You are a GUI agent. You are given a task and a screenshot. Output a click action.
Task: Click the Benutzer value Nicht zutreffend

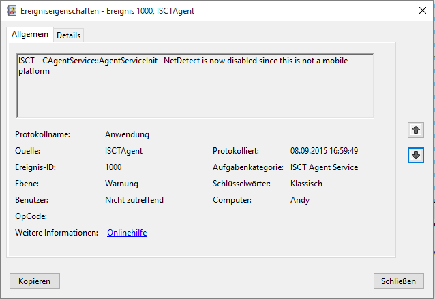134,200
